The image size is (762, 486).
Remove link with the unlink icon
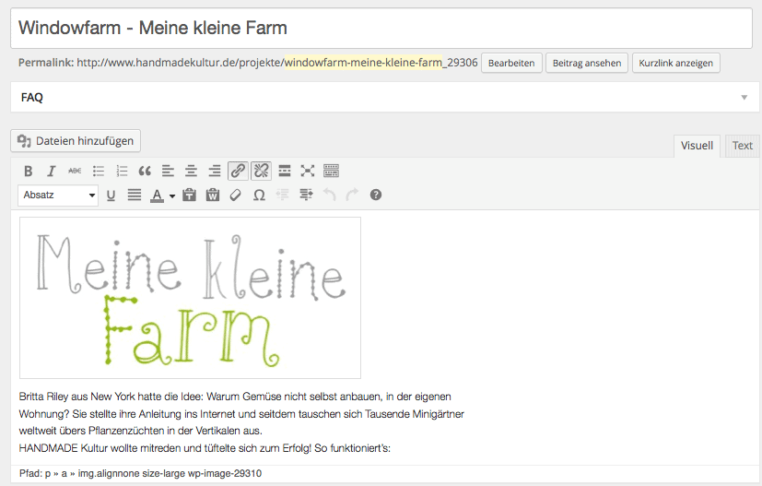tap(261, 171)
